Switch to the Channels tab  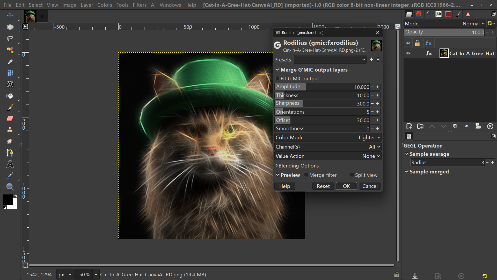point(419,14)
